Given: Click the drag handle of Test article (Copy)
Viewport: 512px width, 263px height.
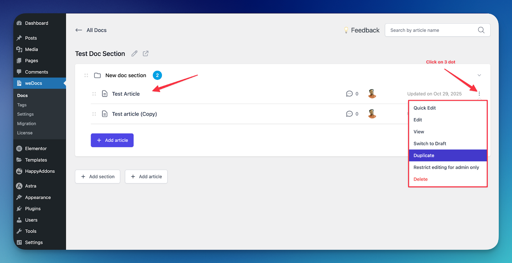Looking at the screenshot, I should point(94,114).
